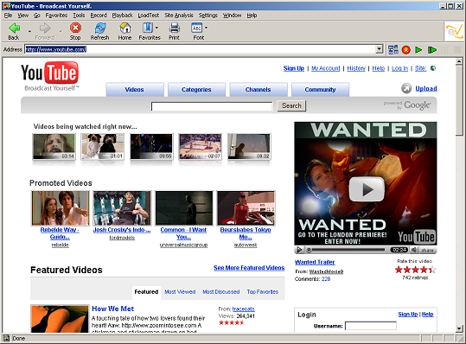Image resolution: width=466 pixels, height=344 pixels.
Task: Click the Back arrow toolbar icon
Action: pos(14,29)
